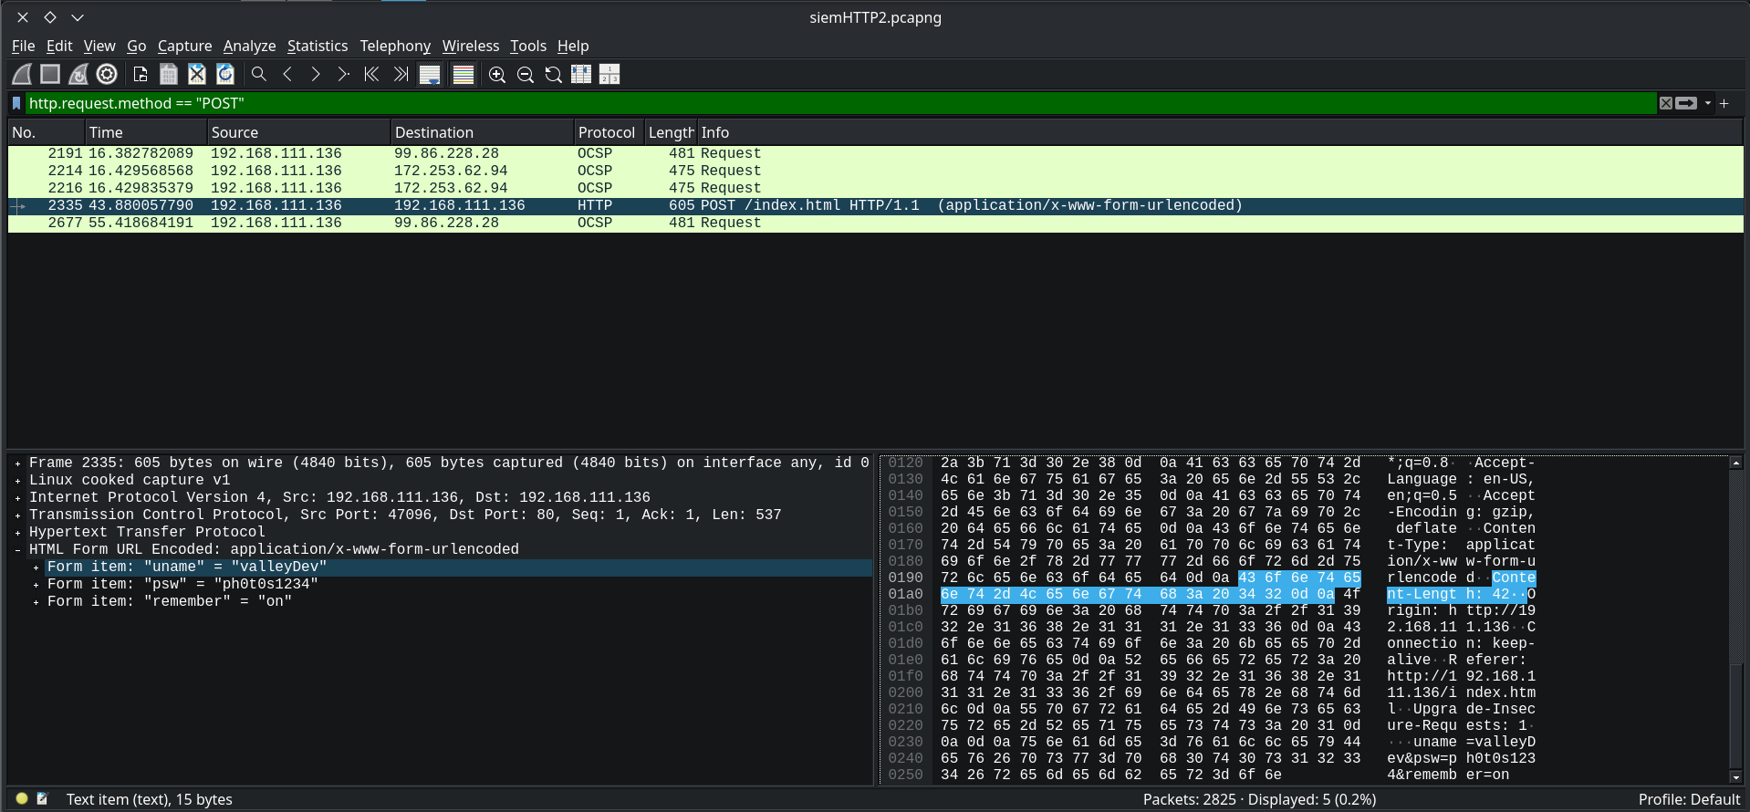Open the Telephony menu

395,46
